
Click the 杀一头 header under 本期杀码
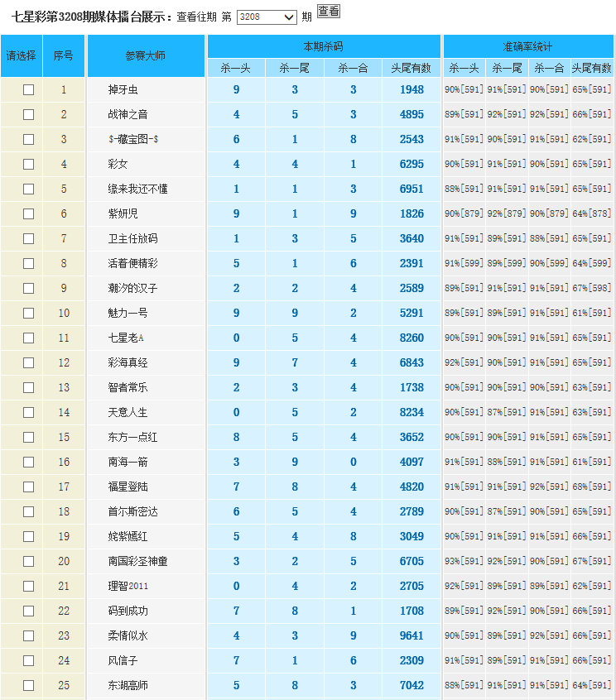coord(236,69)
